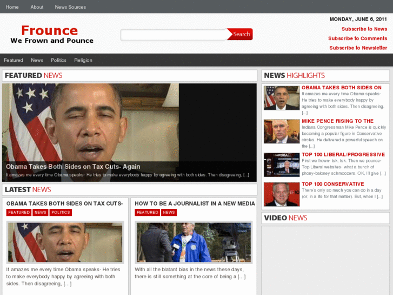Select the Religion category tab
Screen dimensions: 393x295
83,60
